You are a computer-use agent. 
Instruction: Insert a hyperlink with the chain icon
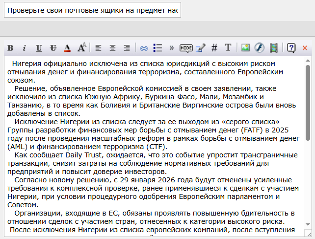(144, 48)
